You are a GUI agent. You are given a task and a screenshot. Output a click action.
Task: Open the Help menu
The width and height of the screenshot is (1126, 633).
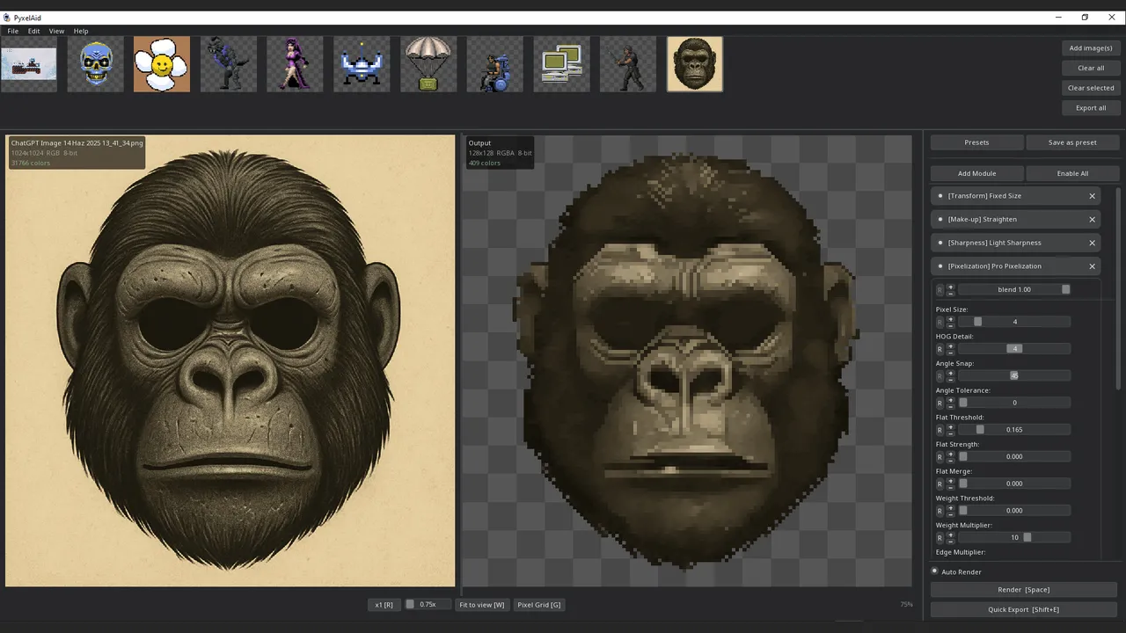pyautogui.click(x=81, y=31)
